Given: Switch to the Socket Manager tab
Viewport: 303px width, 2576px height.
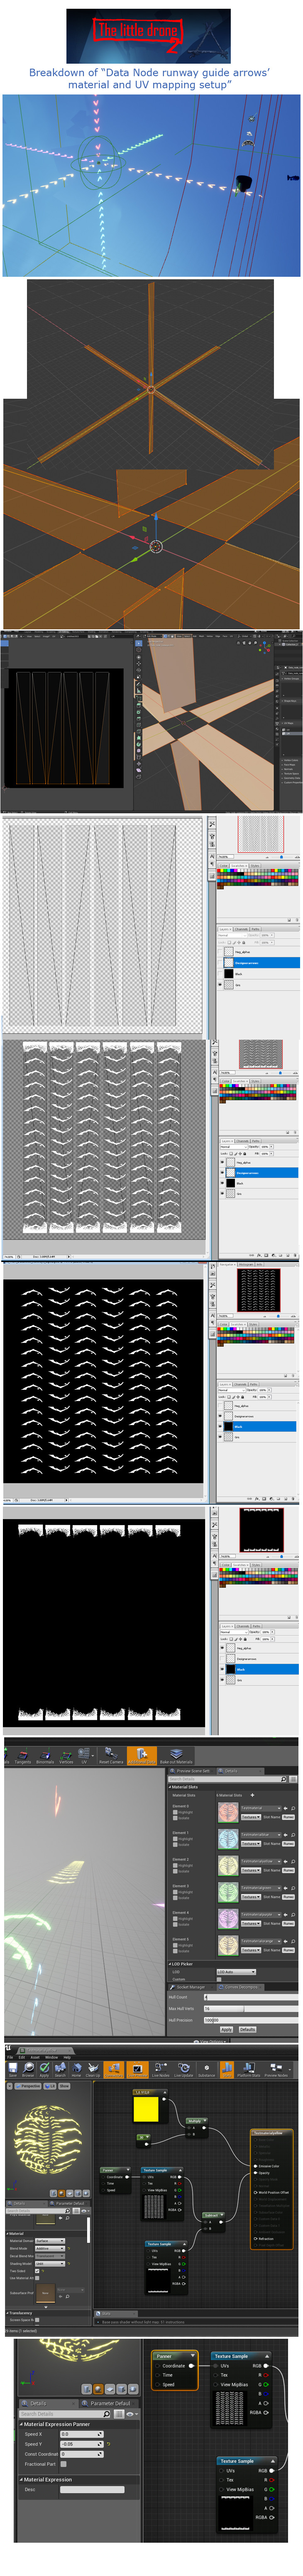Looking at the screenshot, I should tap(191, 1987).
